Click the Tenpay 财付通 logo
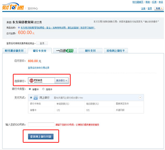The image size is (165, 150). (x=13, y=7)
